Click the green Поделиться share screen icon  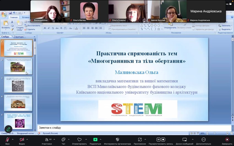pos(95,140)
